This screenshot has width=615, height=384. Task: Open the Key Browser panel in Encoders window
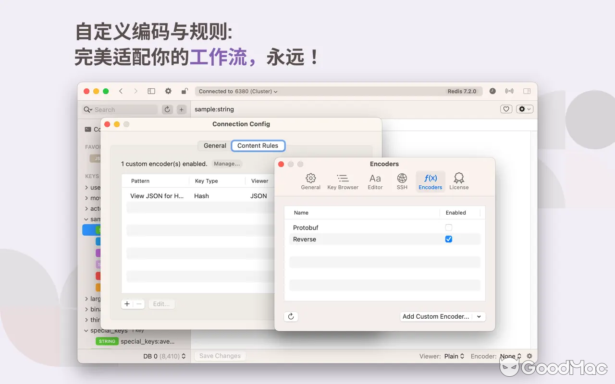pos(343,181)
